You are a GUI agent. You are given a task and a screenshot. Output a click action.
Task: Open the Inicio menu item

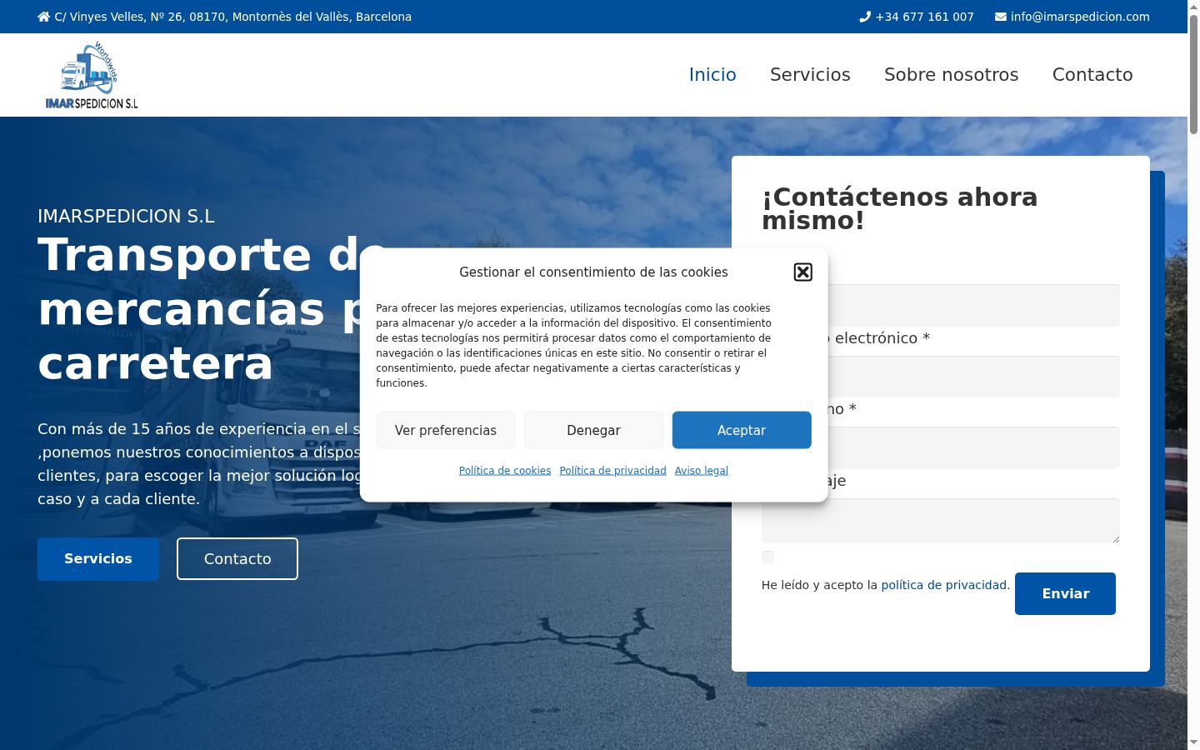pyautogui.click(x=712, y=75)
